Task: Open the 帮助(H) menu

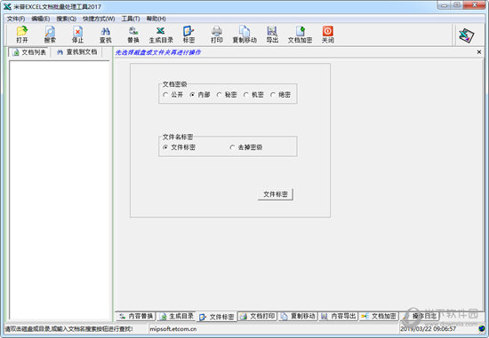Action: (156, 19)
